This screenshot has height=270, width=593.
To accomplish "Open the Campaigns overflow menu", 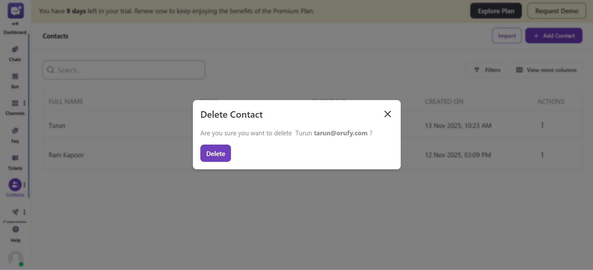I will coord(25,212).
